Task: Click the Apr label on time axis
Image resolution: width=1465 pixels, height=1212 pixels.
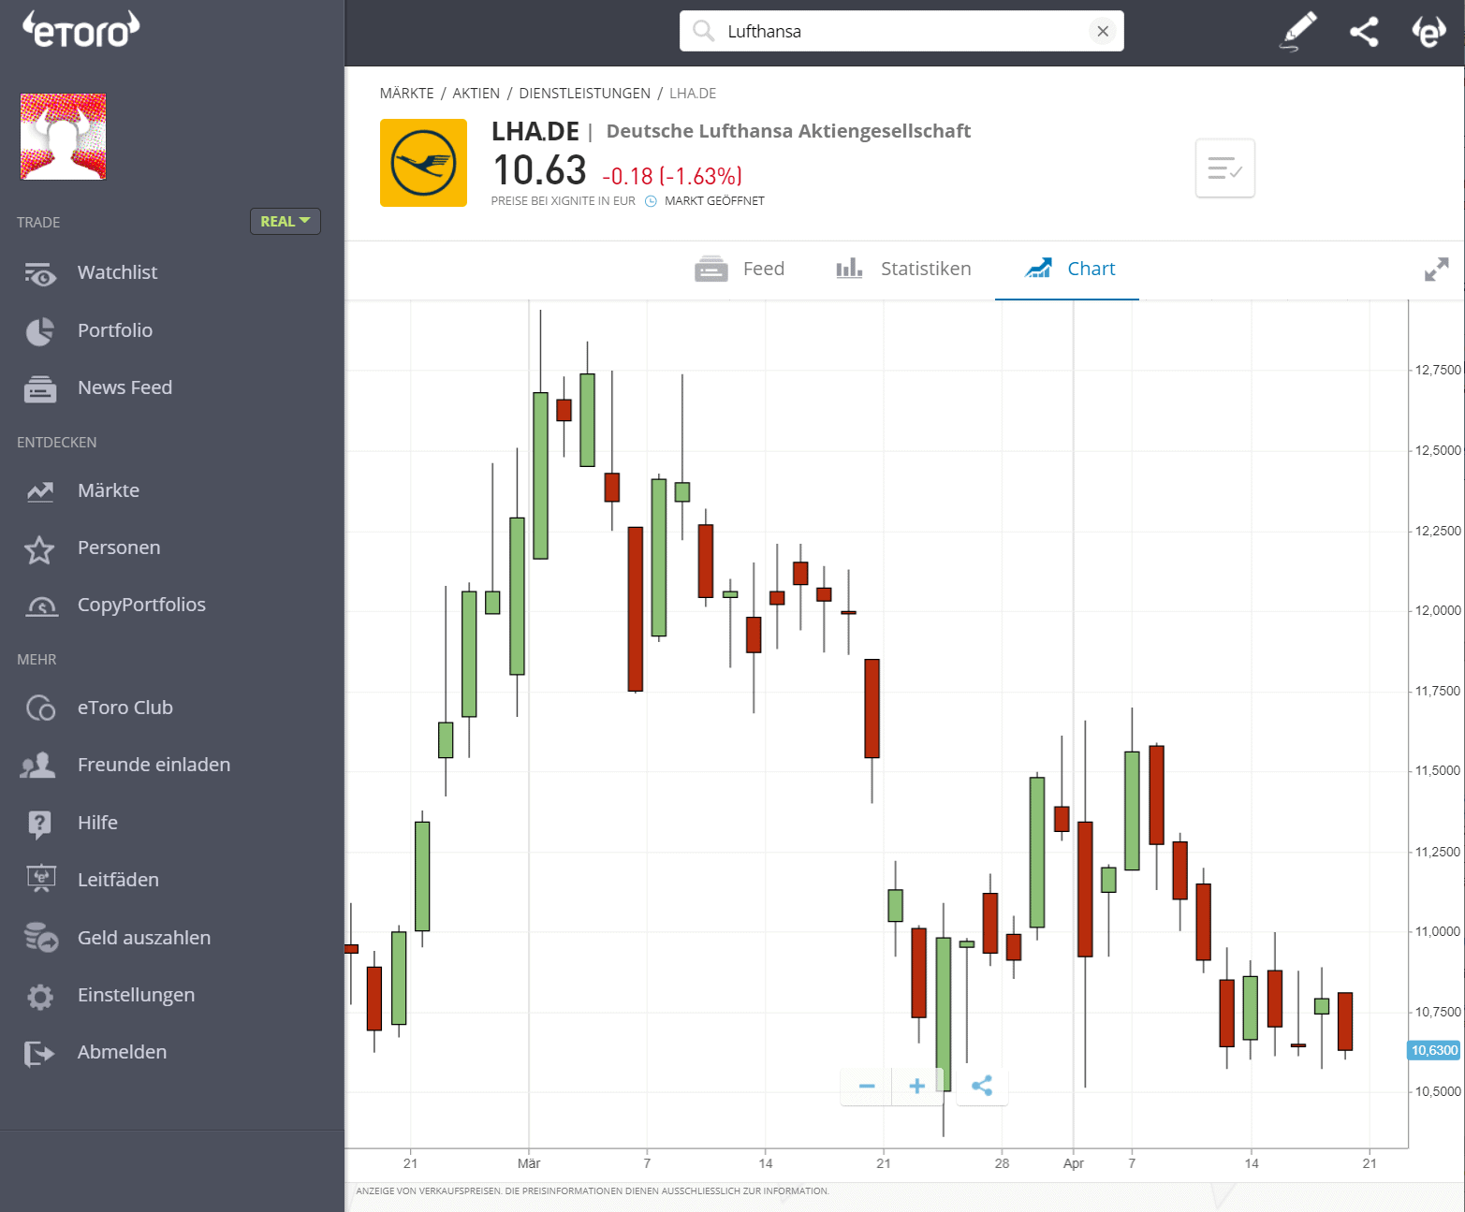Action: [x=1074, y=1163]
